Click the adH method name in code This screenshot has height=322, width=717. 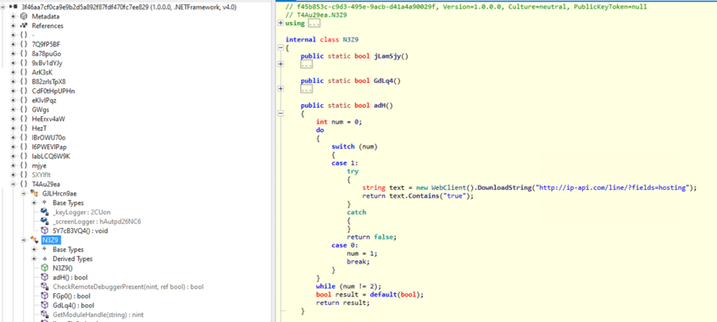380,106
